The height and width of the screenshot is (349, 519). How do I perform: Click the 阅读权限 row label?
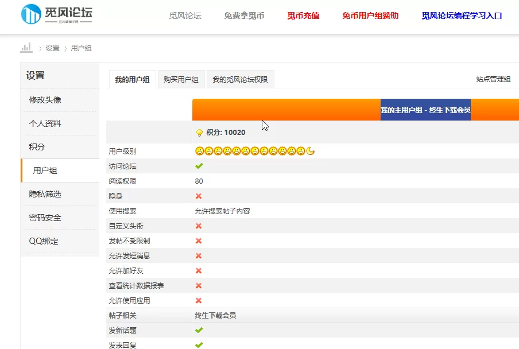tap(122, 181)
